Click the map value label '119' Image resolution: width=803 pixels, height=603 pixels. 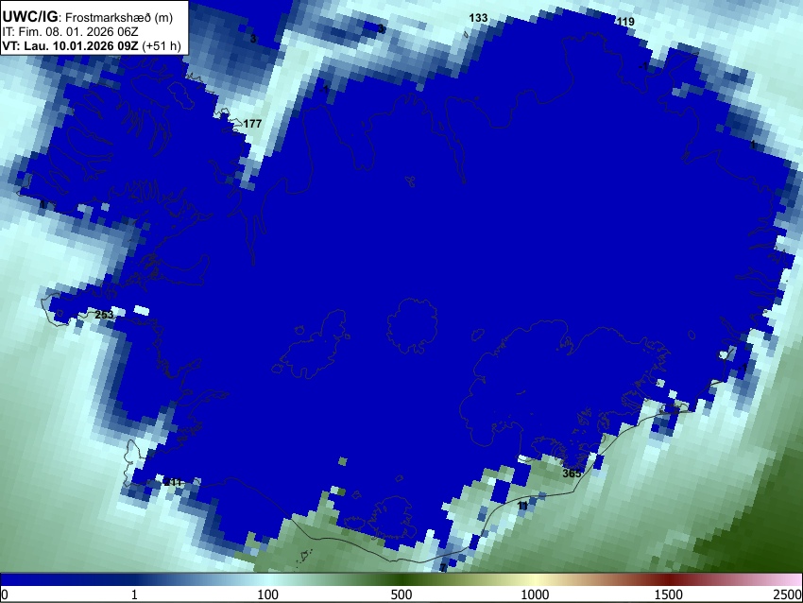(x=625, y=22)
